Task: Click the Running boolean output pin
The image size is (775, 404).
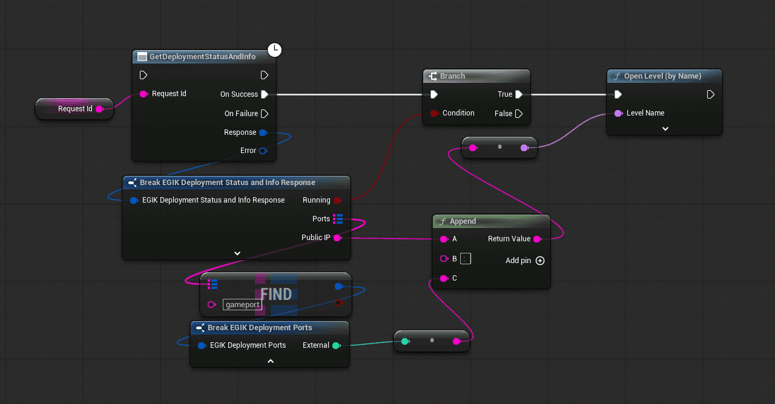Action: pyautogui.click(x=337, y=200)
